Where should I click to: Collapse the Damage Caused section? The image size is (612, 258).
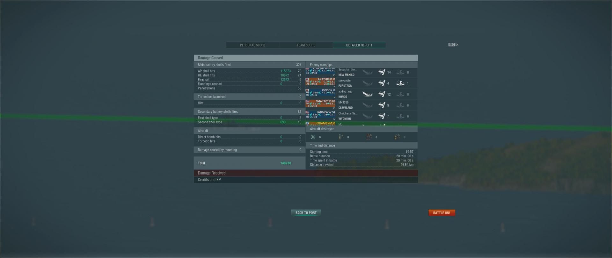coord(306,58)
